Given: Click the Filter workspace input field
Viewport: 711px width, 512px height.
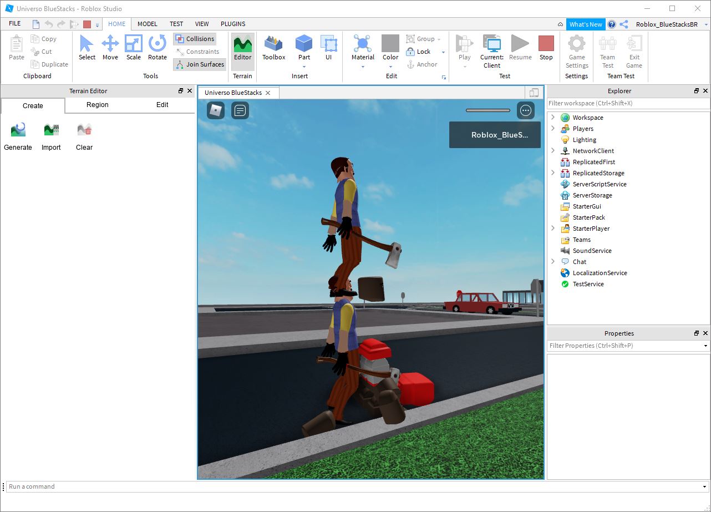Looking at the screenshot, I should point(628,103).
